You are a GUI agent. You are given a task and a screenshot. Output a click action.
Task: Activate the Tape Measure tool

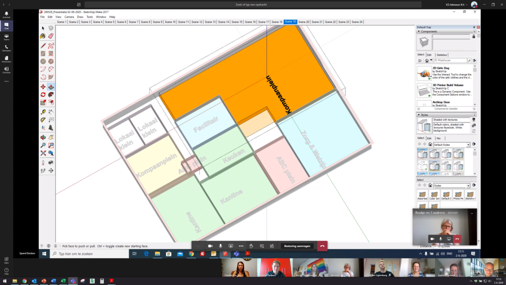click(43, 112)
